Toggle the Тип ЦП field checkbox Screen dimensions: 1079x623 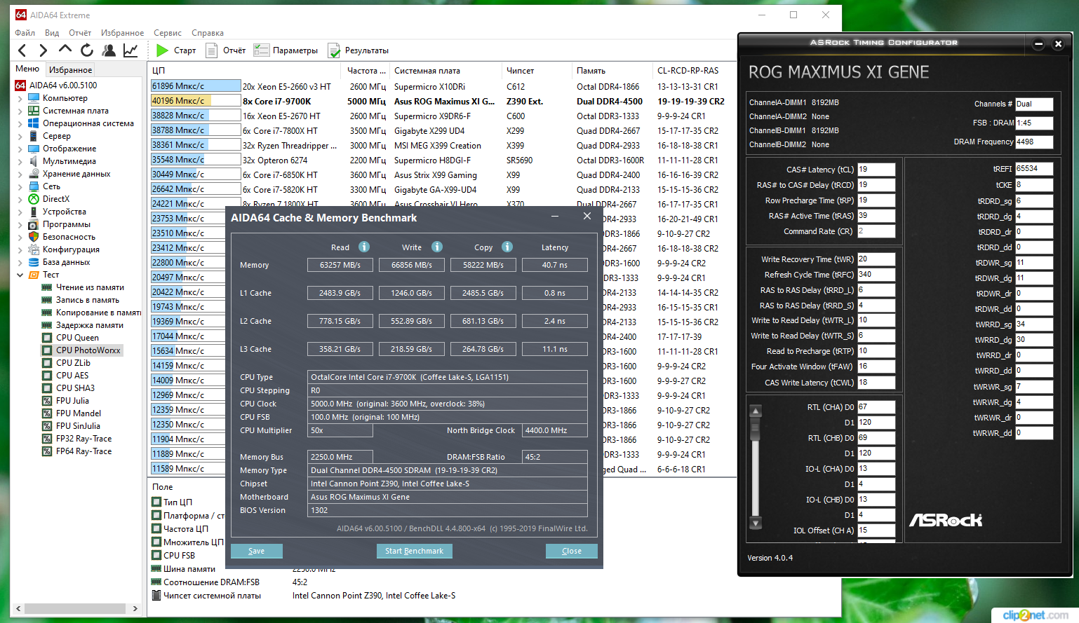(156, 502)
